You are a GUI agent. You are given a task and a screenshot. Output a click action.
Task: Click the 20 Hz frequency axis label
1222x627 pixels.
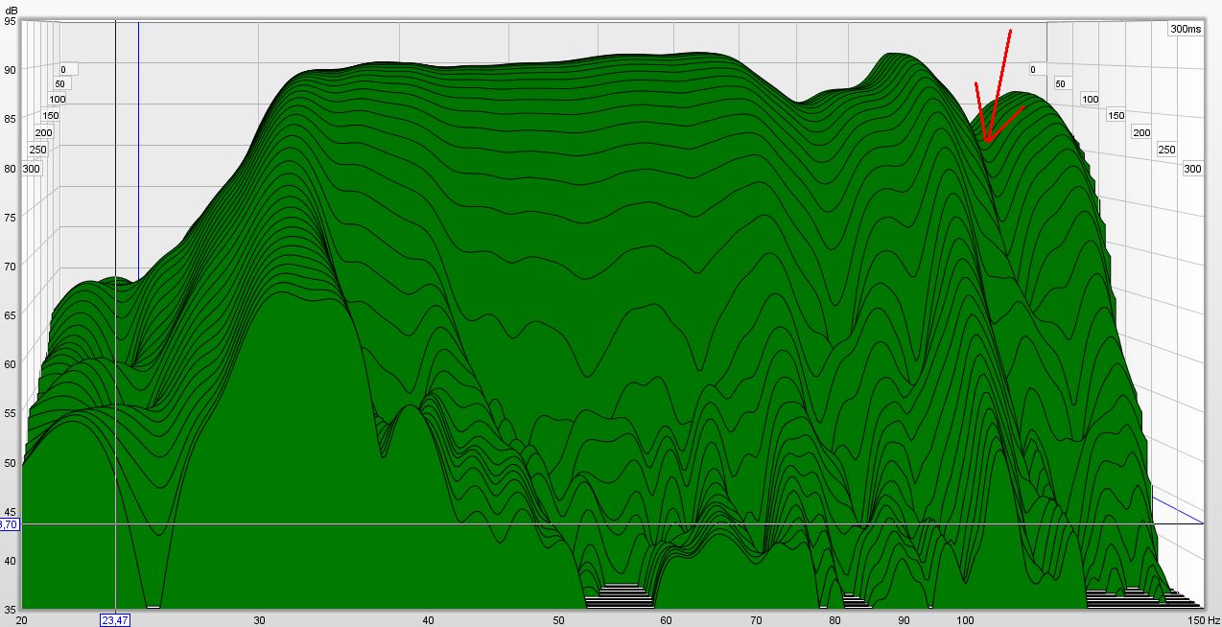click(x=21, y=620)
